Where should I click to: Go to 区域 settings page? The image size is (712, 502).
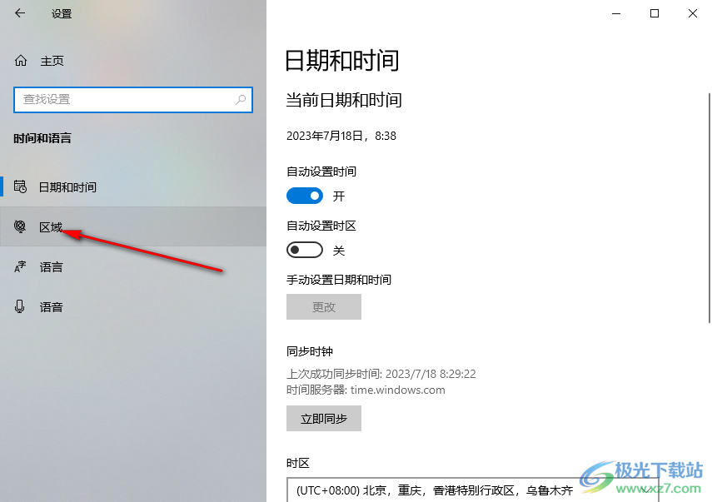133,226
